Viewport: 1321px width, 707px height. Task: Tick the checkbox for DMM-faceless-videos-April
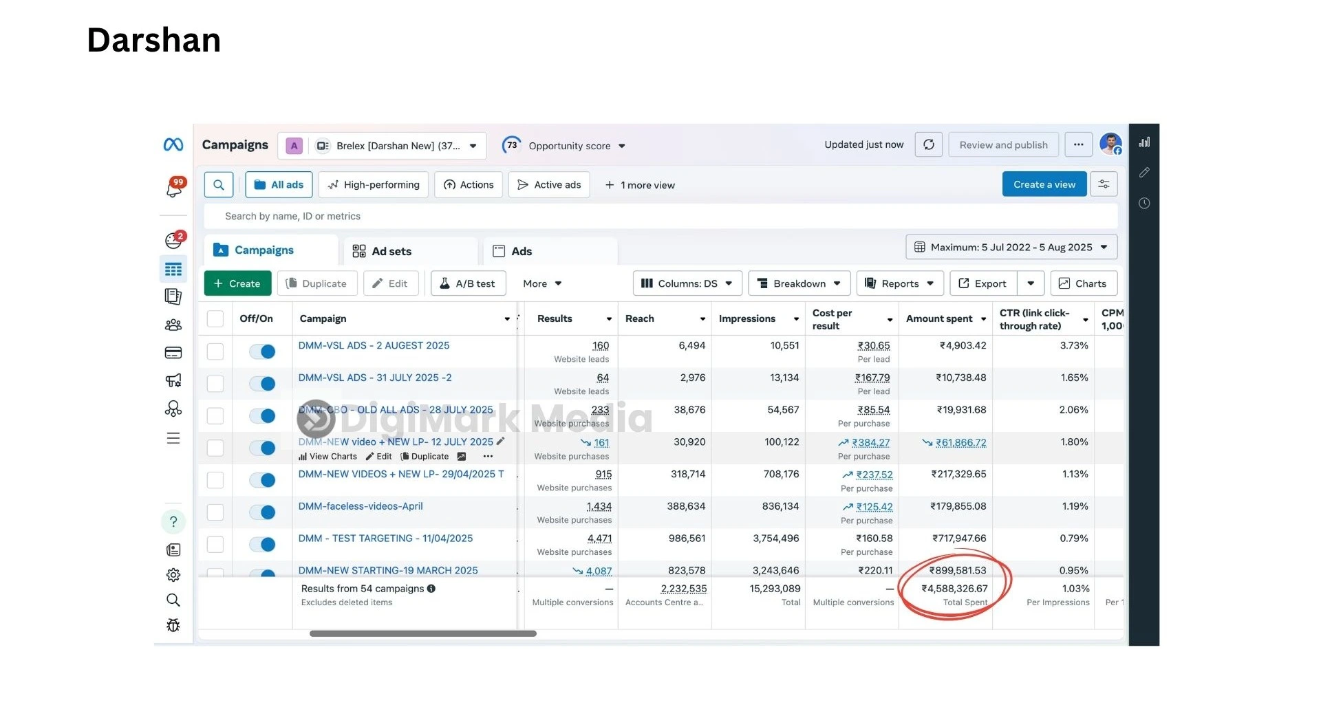[x=215, y=512]
